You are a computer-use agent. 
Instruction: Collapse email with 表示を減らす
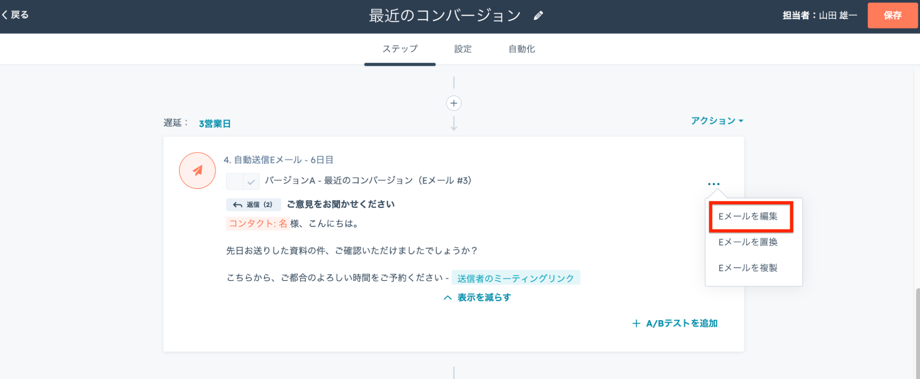click(477, 298)
